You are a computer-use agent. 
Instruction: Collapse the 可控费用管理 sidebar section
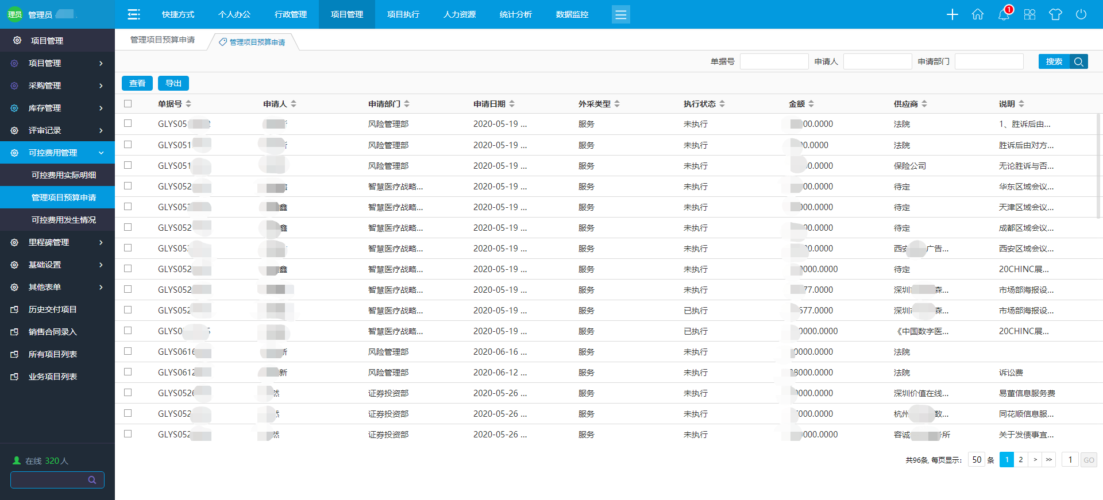[x=57, y=153]
